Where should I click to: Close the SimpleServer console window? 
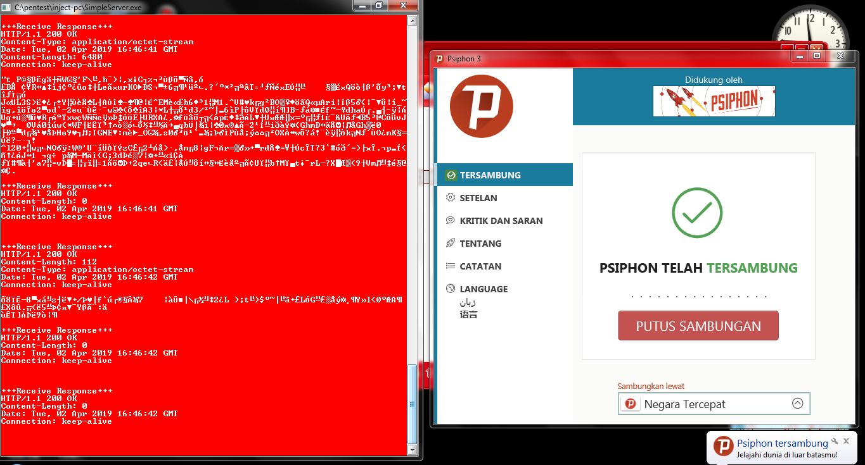(x=402, y=5)
